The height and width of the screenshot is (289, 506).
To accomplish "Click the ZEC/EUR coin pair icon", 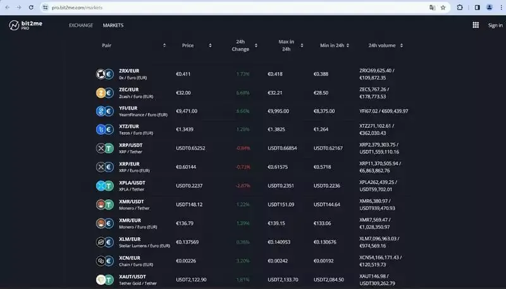I will [105, 93].
